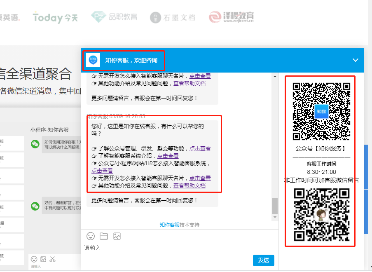Viewport: 372px width, 272px height.
Task: Click the emoji icon in the background demo panel
Action: [x=34, y=259]
